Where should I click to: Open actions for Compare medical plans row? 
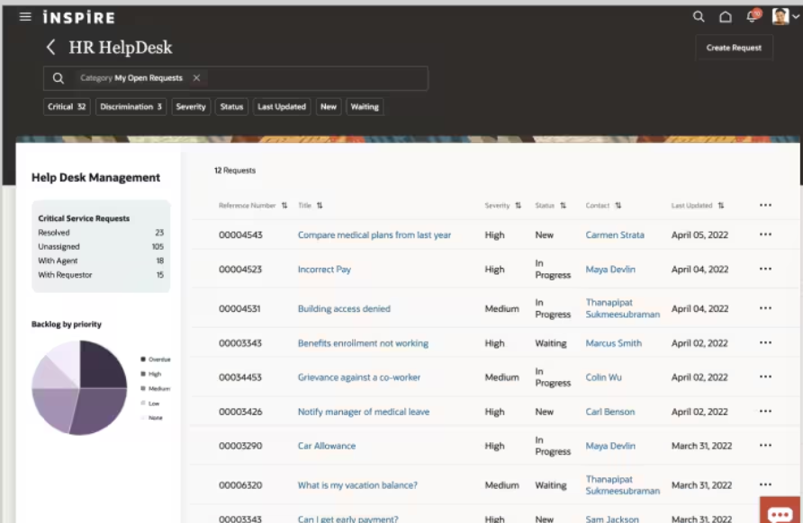[765, 235]
